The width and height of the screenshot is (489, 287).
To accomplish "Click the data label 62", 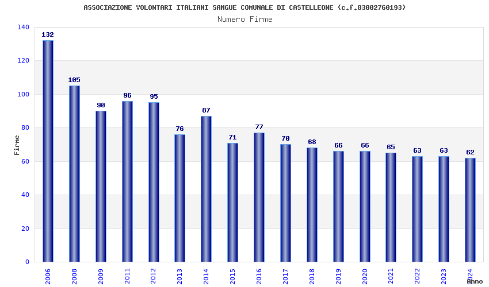I will [470, 152].
